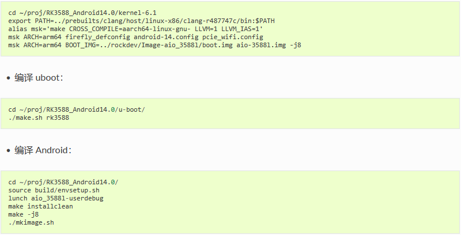Click the BOOT_IMG boot.img build line
This screenshot has width=461, height=235.
[154, 46]
